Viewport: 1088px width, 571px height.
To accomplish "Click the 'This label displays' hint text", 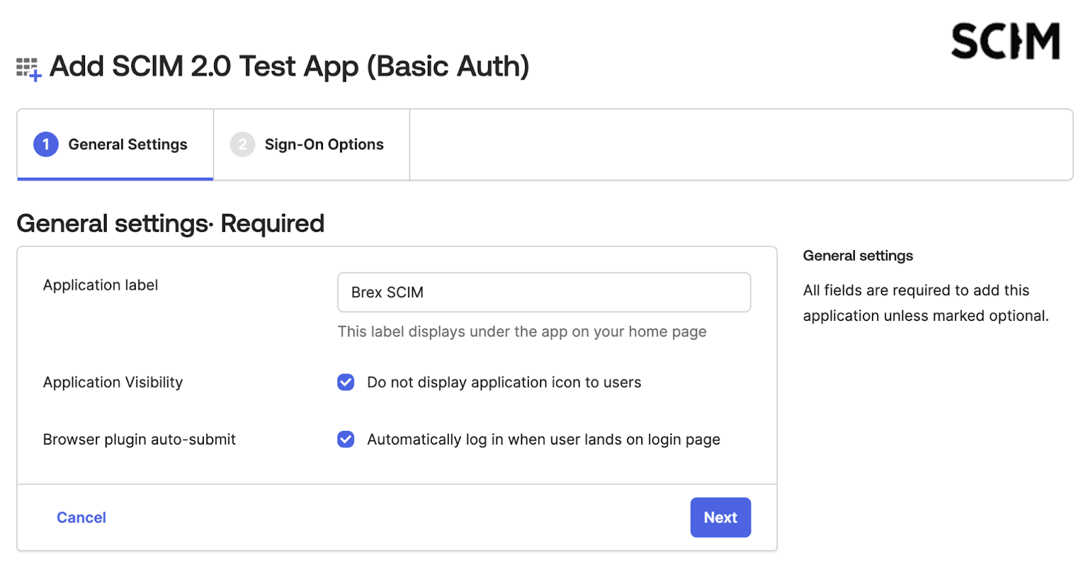I will [x=522, y=332].
